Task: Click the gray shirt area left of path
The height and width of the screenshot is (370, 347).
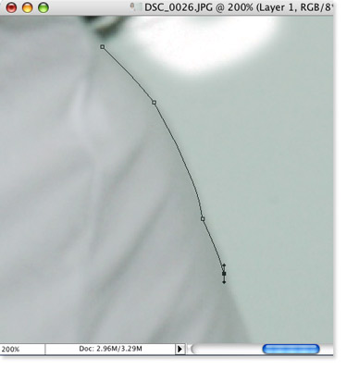Action: [77, 185]
